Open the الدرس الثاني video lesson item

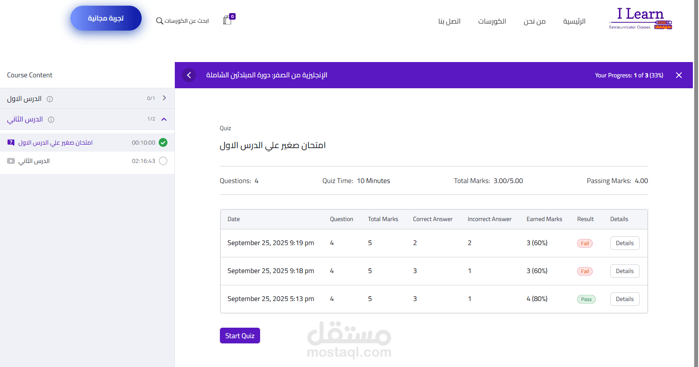tap(87, 161)
